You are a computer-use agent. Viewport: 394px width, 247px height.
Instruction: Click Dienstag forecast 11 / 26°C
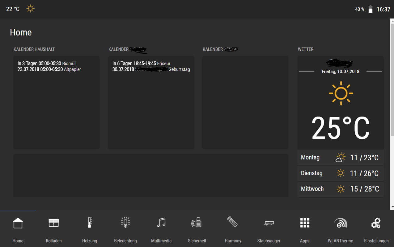pos(364,173)
